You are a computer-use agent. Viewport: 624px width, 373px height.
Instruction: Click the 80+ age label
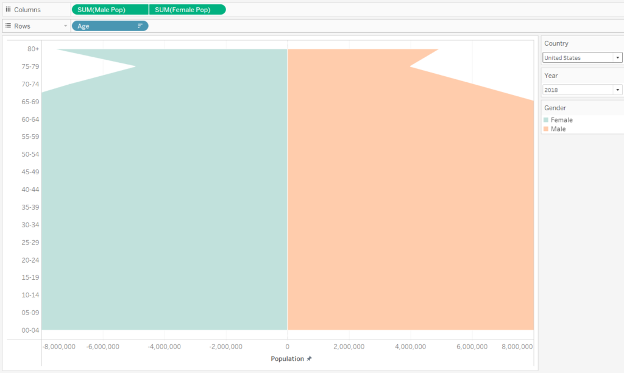(x=34, y=49)
